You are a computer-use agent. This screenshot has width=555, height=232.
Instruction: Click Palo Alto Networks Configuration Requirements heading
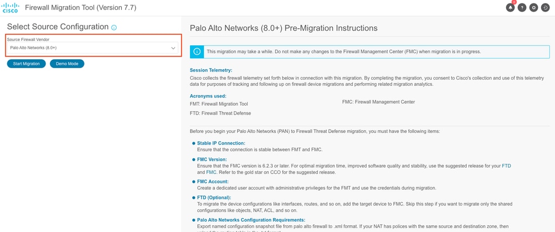coord(251,220)
